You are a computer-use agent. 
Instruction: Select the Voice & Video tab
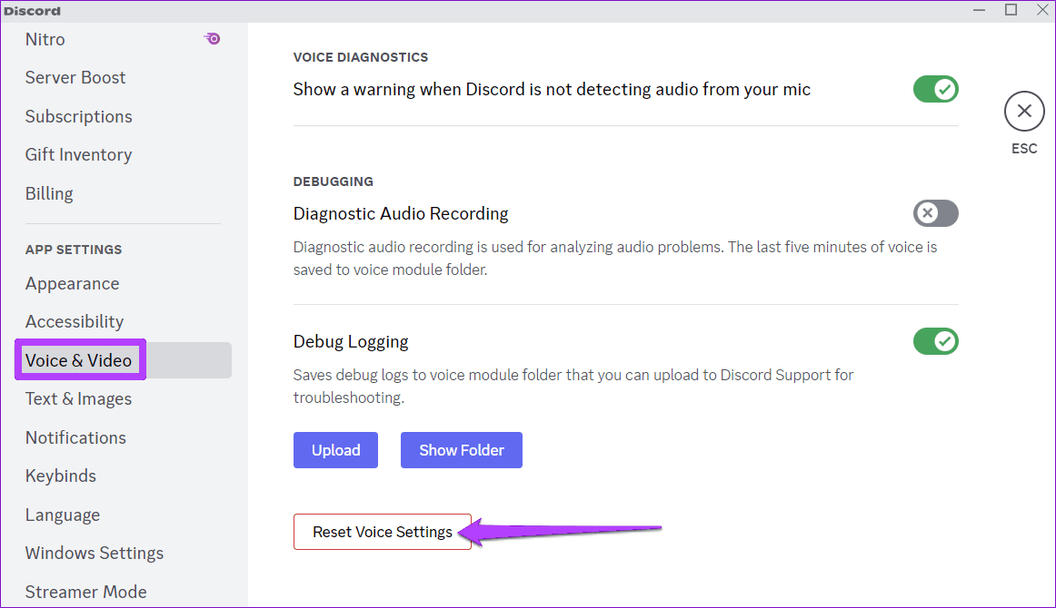pos(80,359)
